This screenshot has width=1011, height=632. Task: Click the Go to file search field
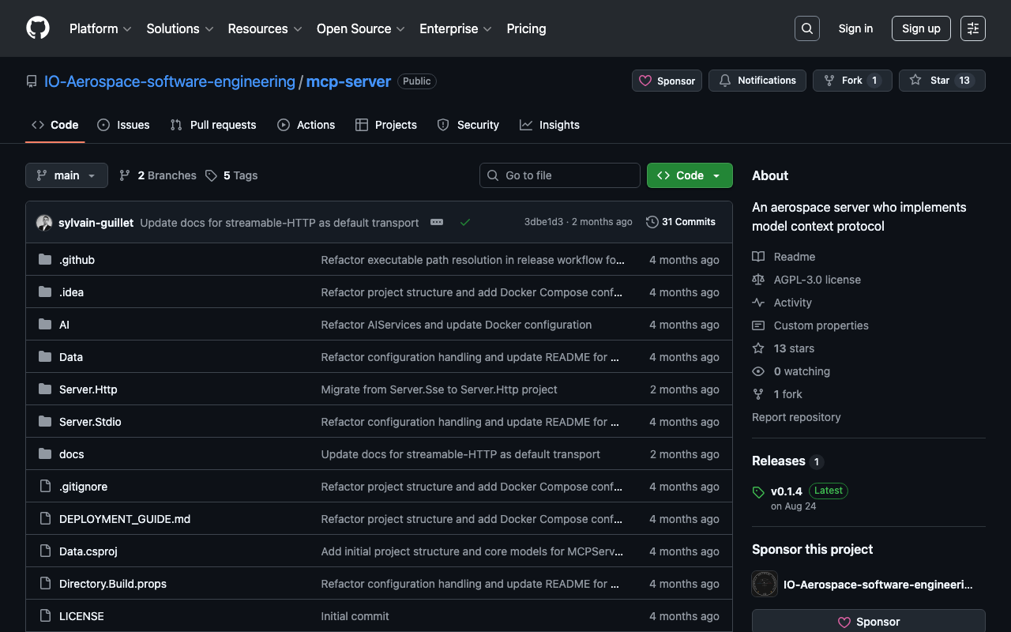pos(559,175)
